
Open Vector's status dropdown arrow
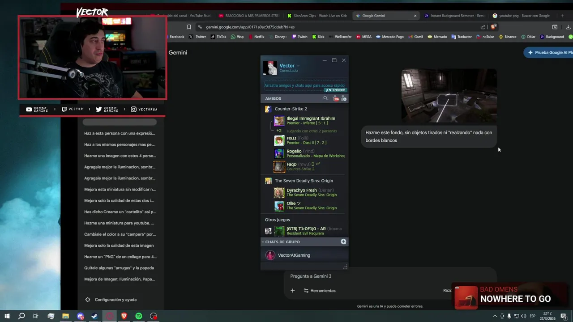click(x=298, y=66)
